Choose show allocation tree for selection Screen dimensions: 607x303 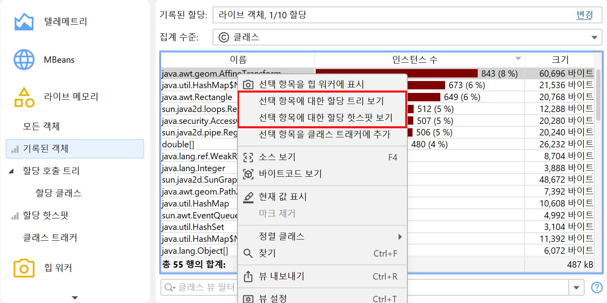[321, 101]
